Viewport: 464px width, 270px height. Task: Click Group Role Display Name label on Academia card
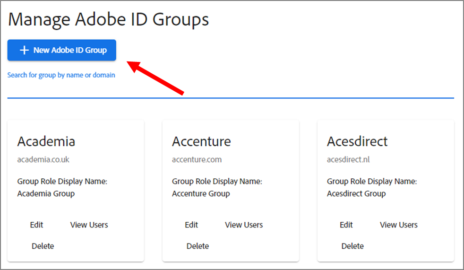point(62,181)
